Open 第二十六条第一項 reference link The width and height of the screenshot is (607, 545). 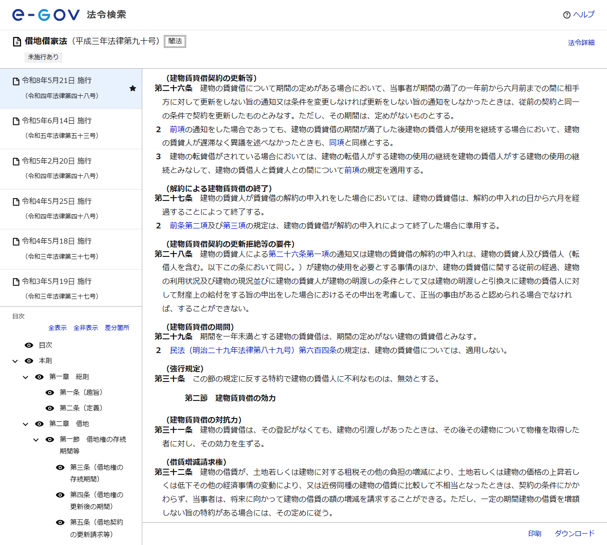tap(299, 254)
